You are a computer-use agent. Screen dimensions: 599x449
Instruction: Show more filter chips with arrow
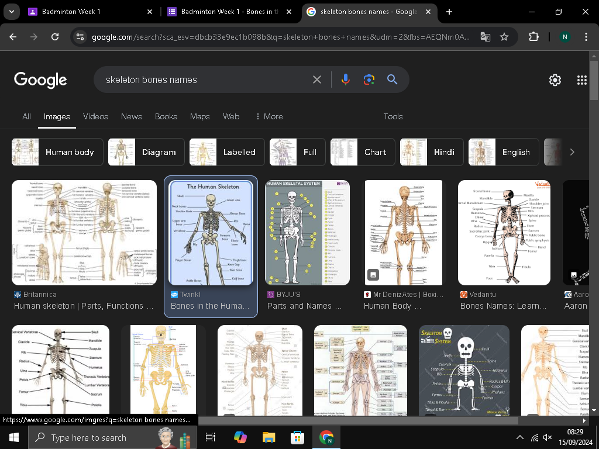tap(572, 152)
